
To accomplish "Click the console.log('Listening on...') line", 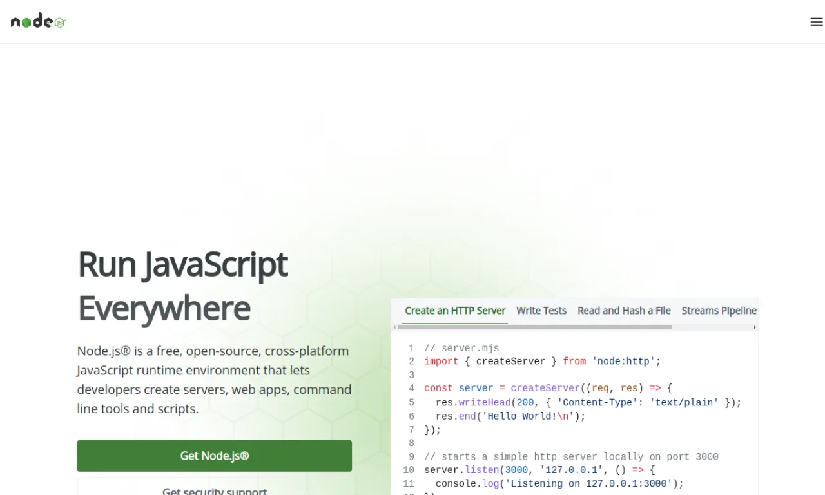I will pos(559,484).
